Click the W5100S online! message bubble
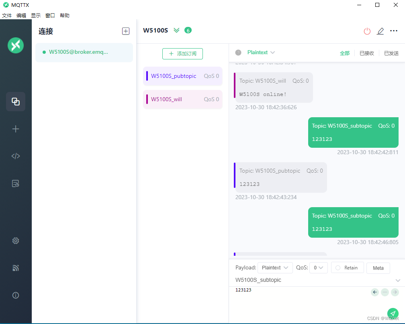Image resolution: width=405 pixels, height=324 pixels. click(x=274, y=88)
